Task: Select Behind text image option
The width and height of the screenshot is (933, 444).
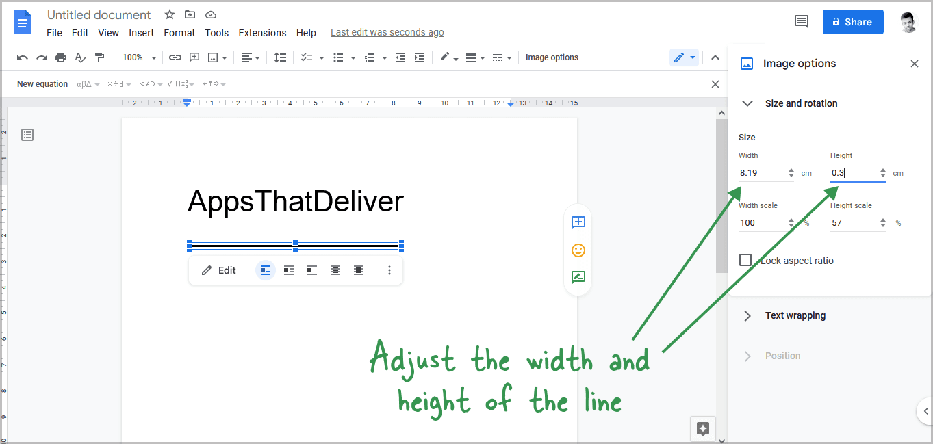Action: tap(335, 270)
